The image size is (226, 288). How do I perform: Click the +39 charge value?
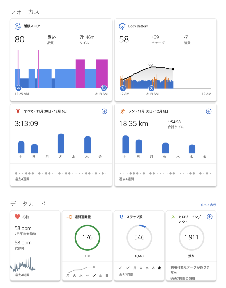coord(155,37)
